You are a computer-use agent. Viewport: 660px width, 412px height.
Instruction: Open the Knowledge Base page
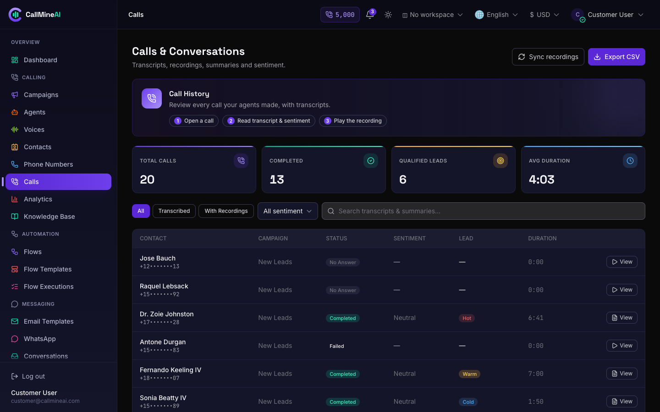tap(59, 217)
